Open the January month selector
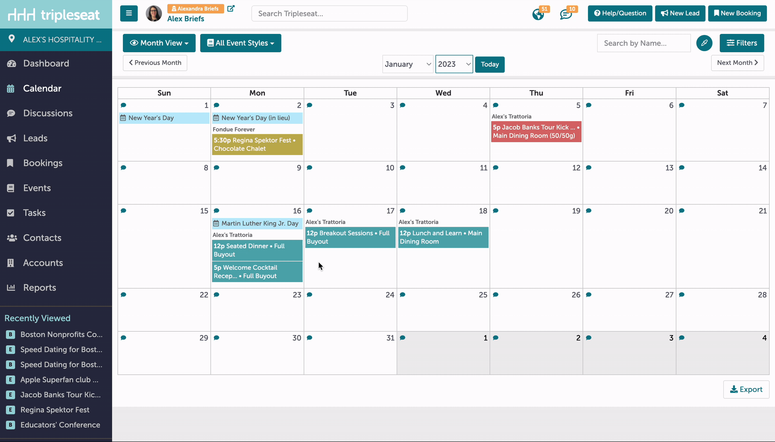The height and width of the screenshot is (442, 775). (407, 64)
